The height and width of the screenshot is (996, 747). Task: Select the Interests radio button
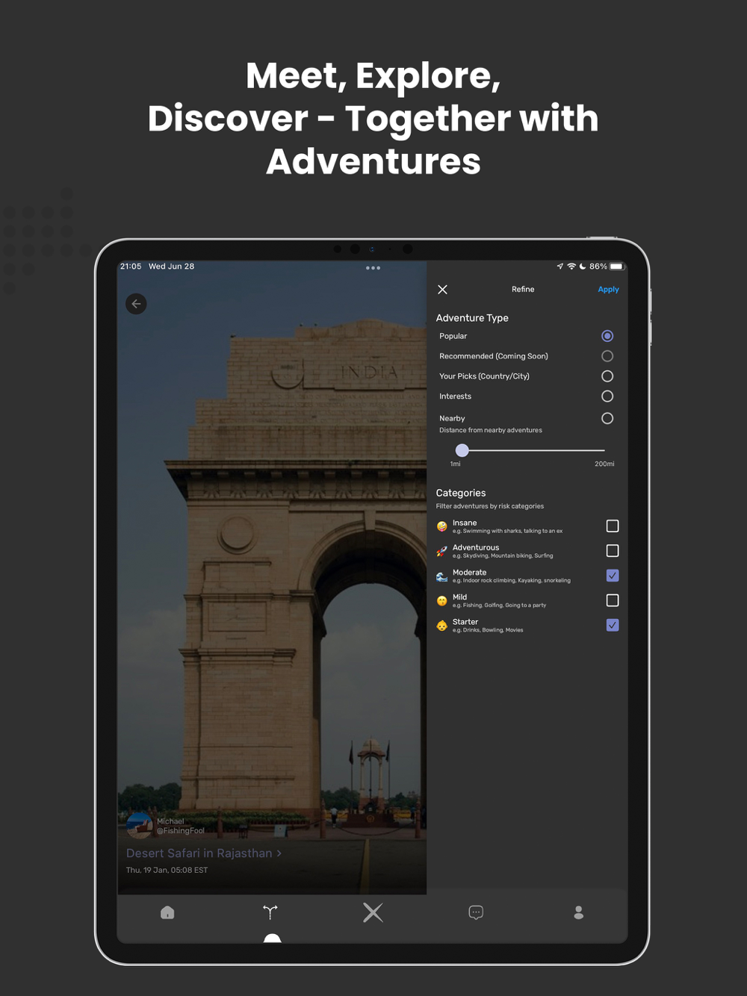point(607,396)
